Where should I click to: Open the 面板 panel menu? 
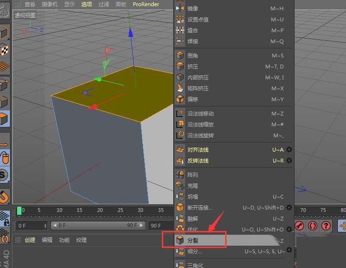point(121,4)
